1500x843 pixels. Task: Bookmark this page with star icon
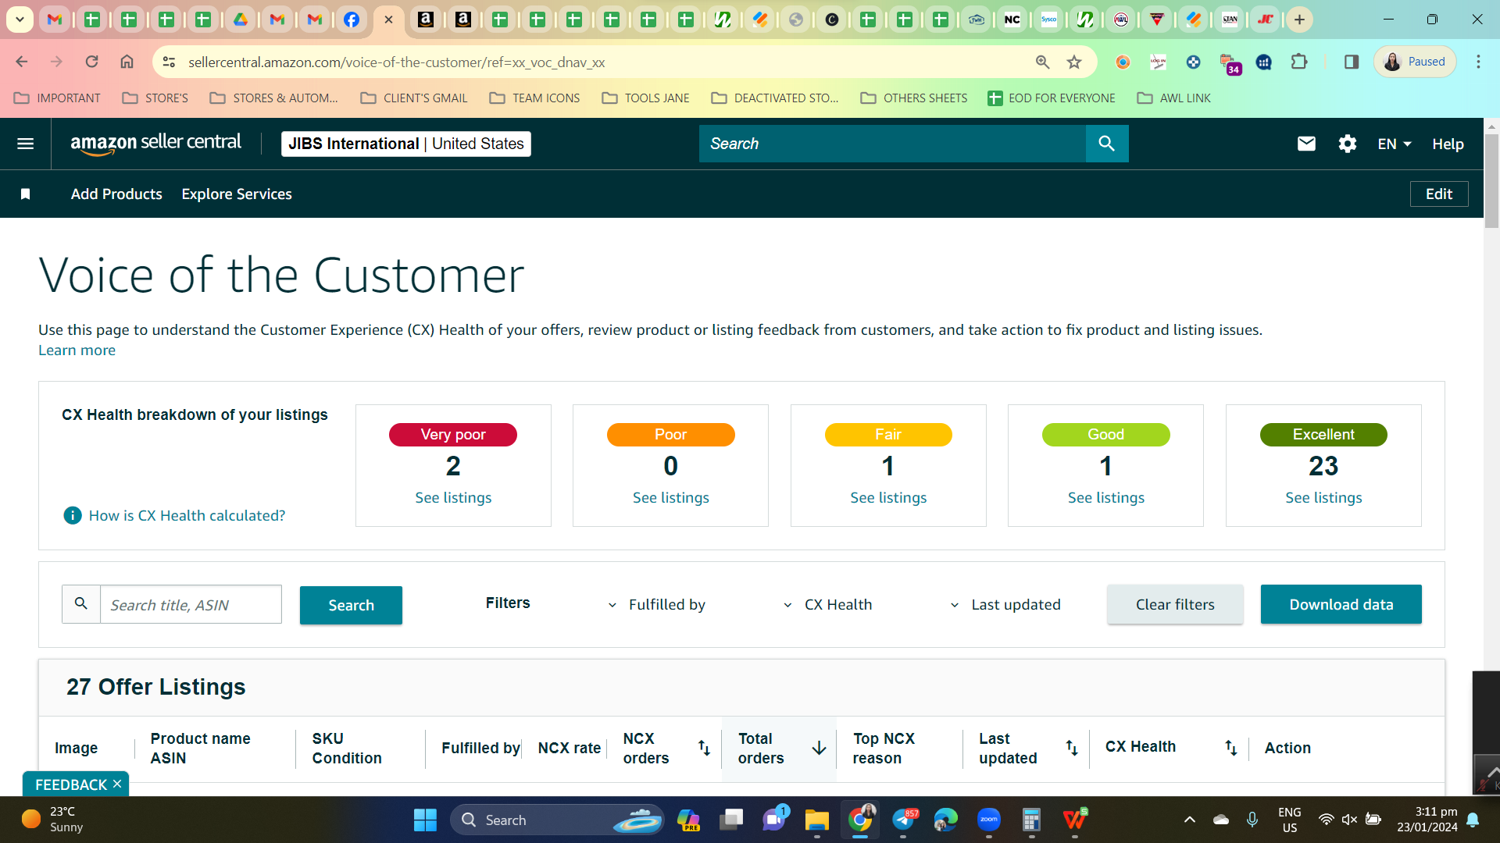point(1074,62)
